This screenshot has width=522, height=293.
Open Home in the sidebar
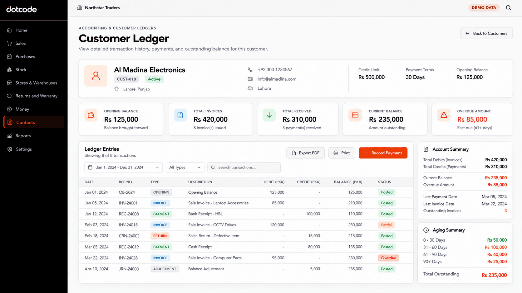tap(34, 30)
